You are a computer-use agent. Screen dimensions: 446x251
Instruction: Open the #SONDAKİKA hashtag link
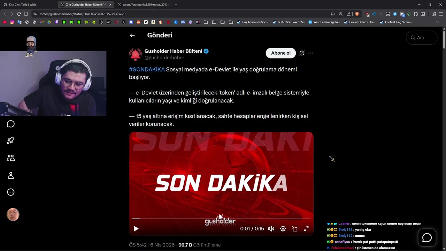tap(147, 69)
